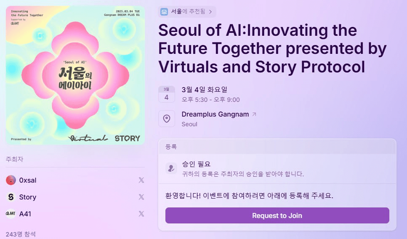This screenshot has height=239, width=407.
Task: Open the 서울에 추천됨 featured badge
Action: click(x=187, y=12)
